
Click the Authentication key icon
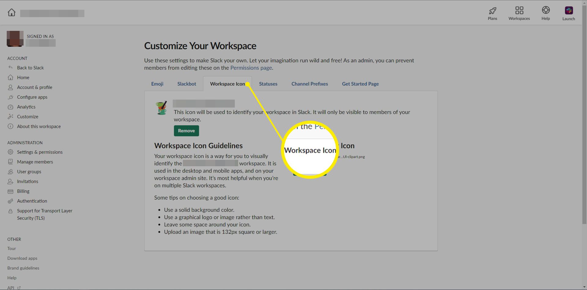coord(10,201)
